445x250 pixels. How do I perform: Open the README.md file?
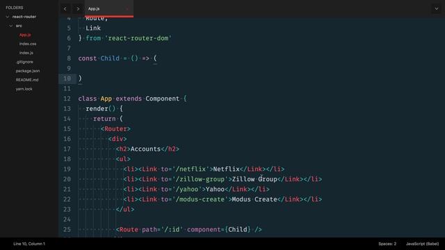pyautogui.click(x=27, y=80)
